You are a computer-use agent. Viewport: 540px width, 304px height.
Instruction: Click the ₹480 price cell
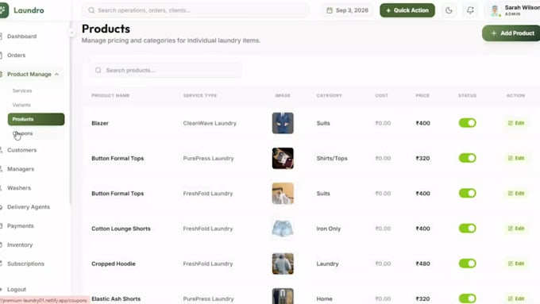423,264
